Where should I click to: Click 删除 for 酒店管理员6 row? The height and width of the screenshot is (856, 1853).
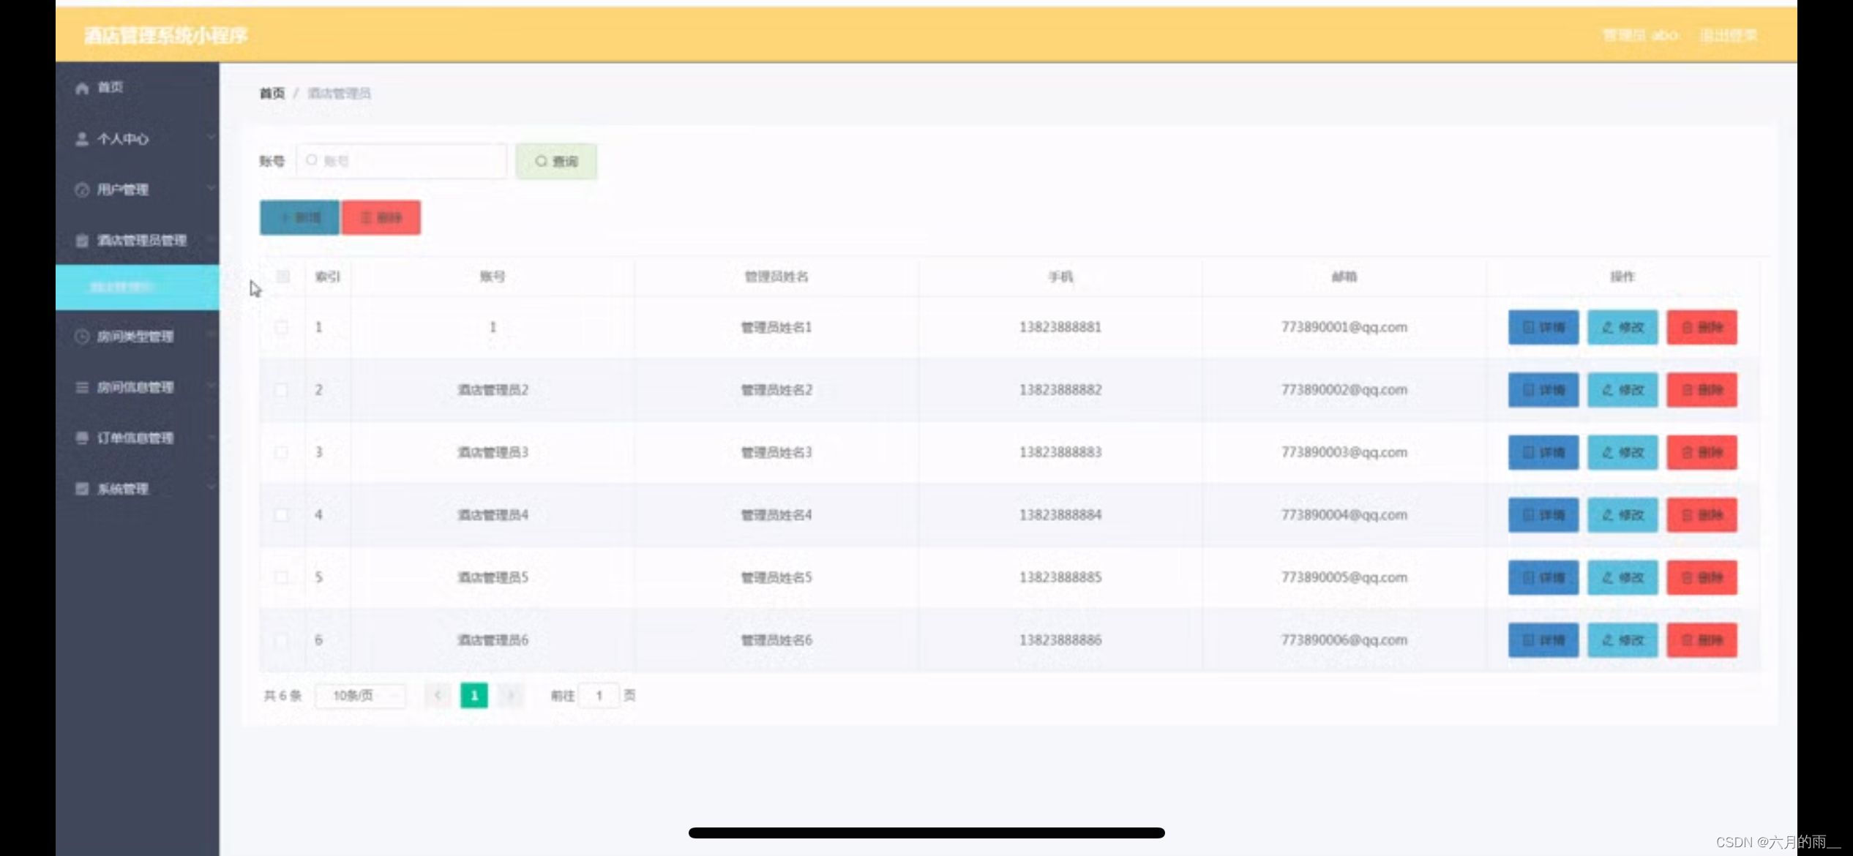(1702, 640)
